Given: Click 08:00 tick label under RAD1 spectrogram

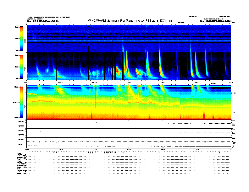Looking at the screenshot, I should (95, 83).
